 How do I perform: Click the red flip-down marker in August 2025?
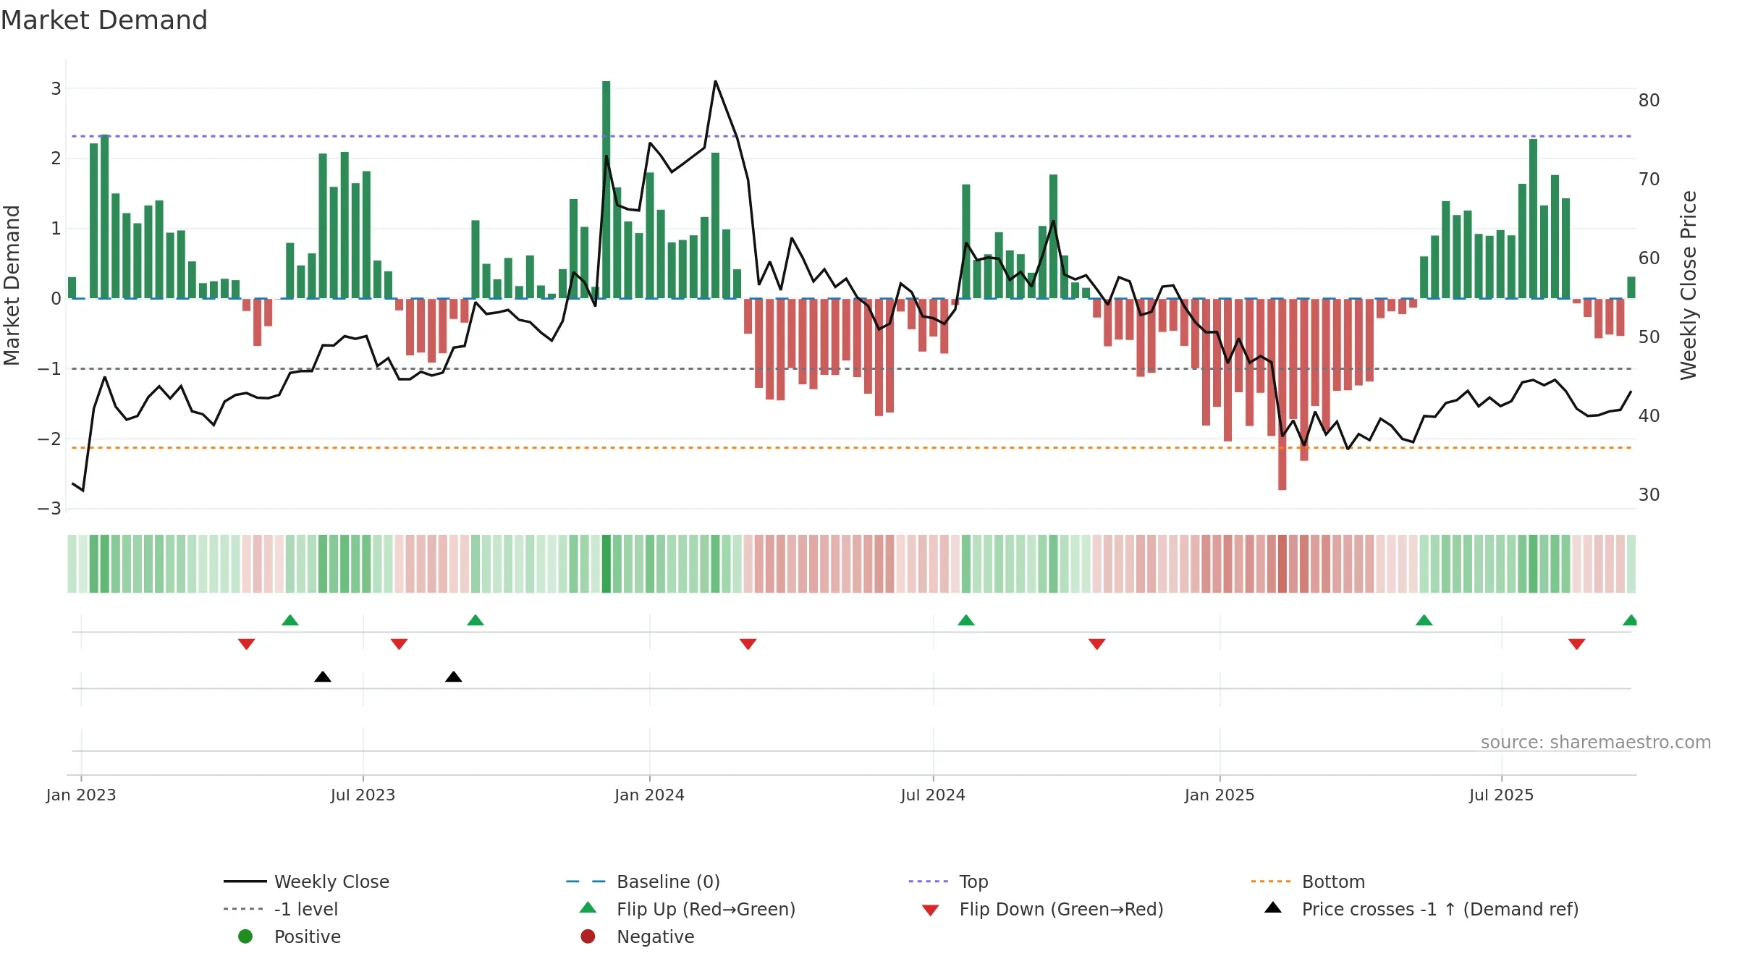[1577, 644]
